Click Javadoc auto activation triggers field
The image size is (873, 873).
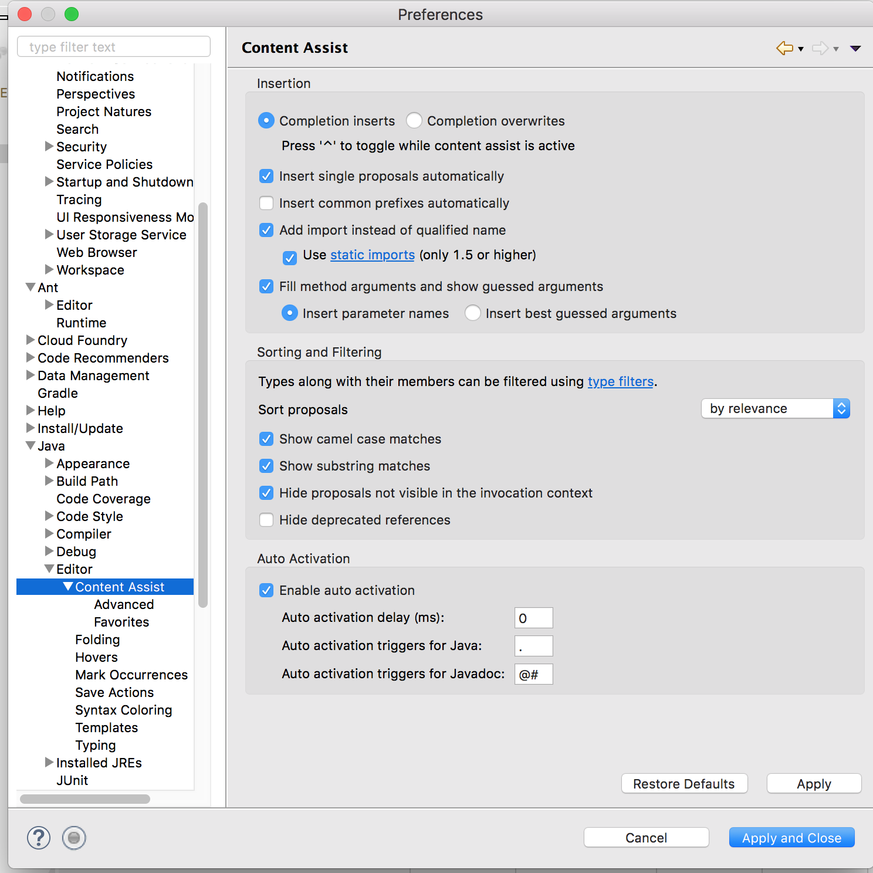[534, 674]
